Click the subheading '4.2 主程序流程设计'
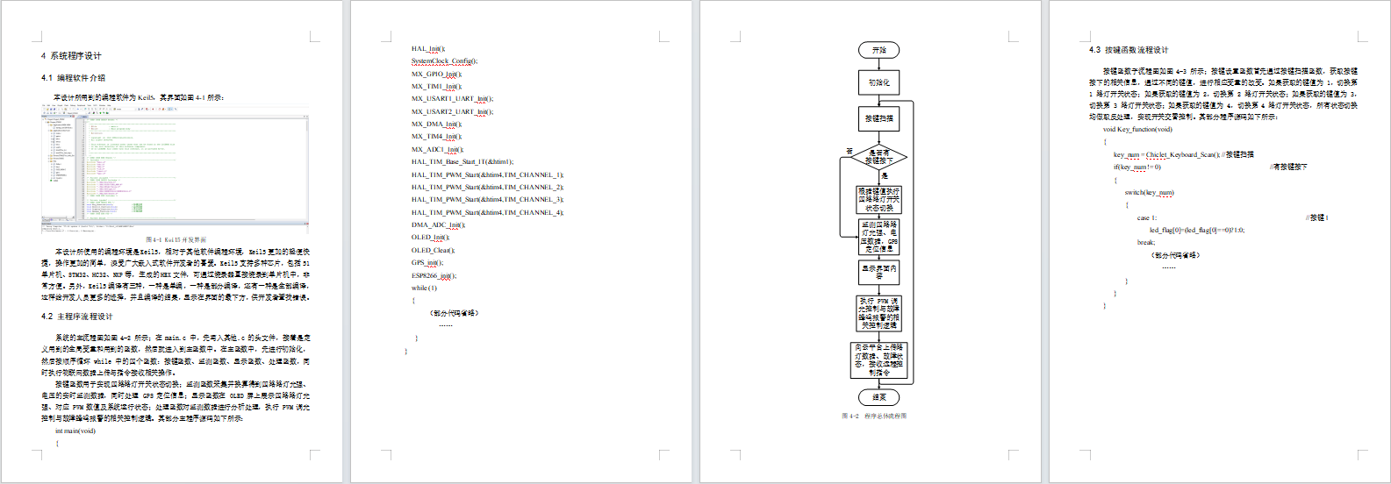The width and height of the screenshot is (1391, 484). click(x=76, y=317)
